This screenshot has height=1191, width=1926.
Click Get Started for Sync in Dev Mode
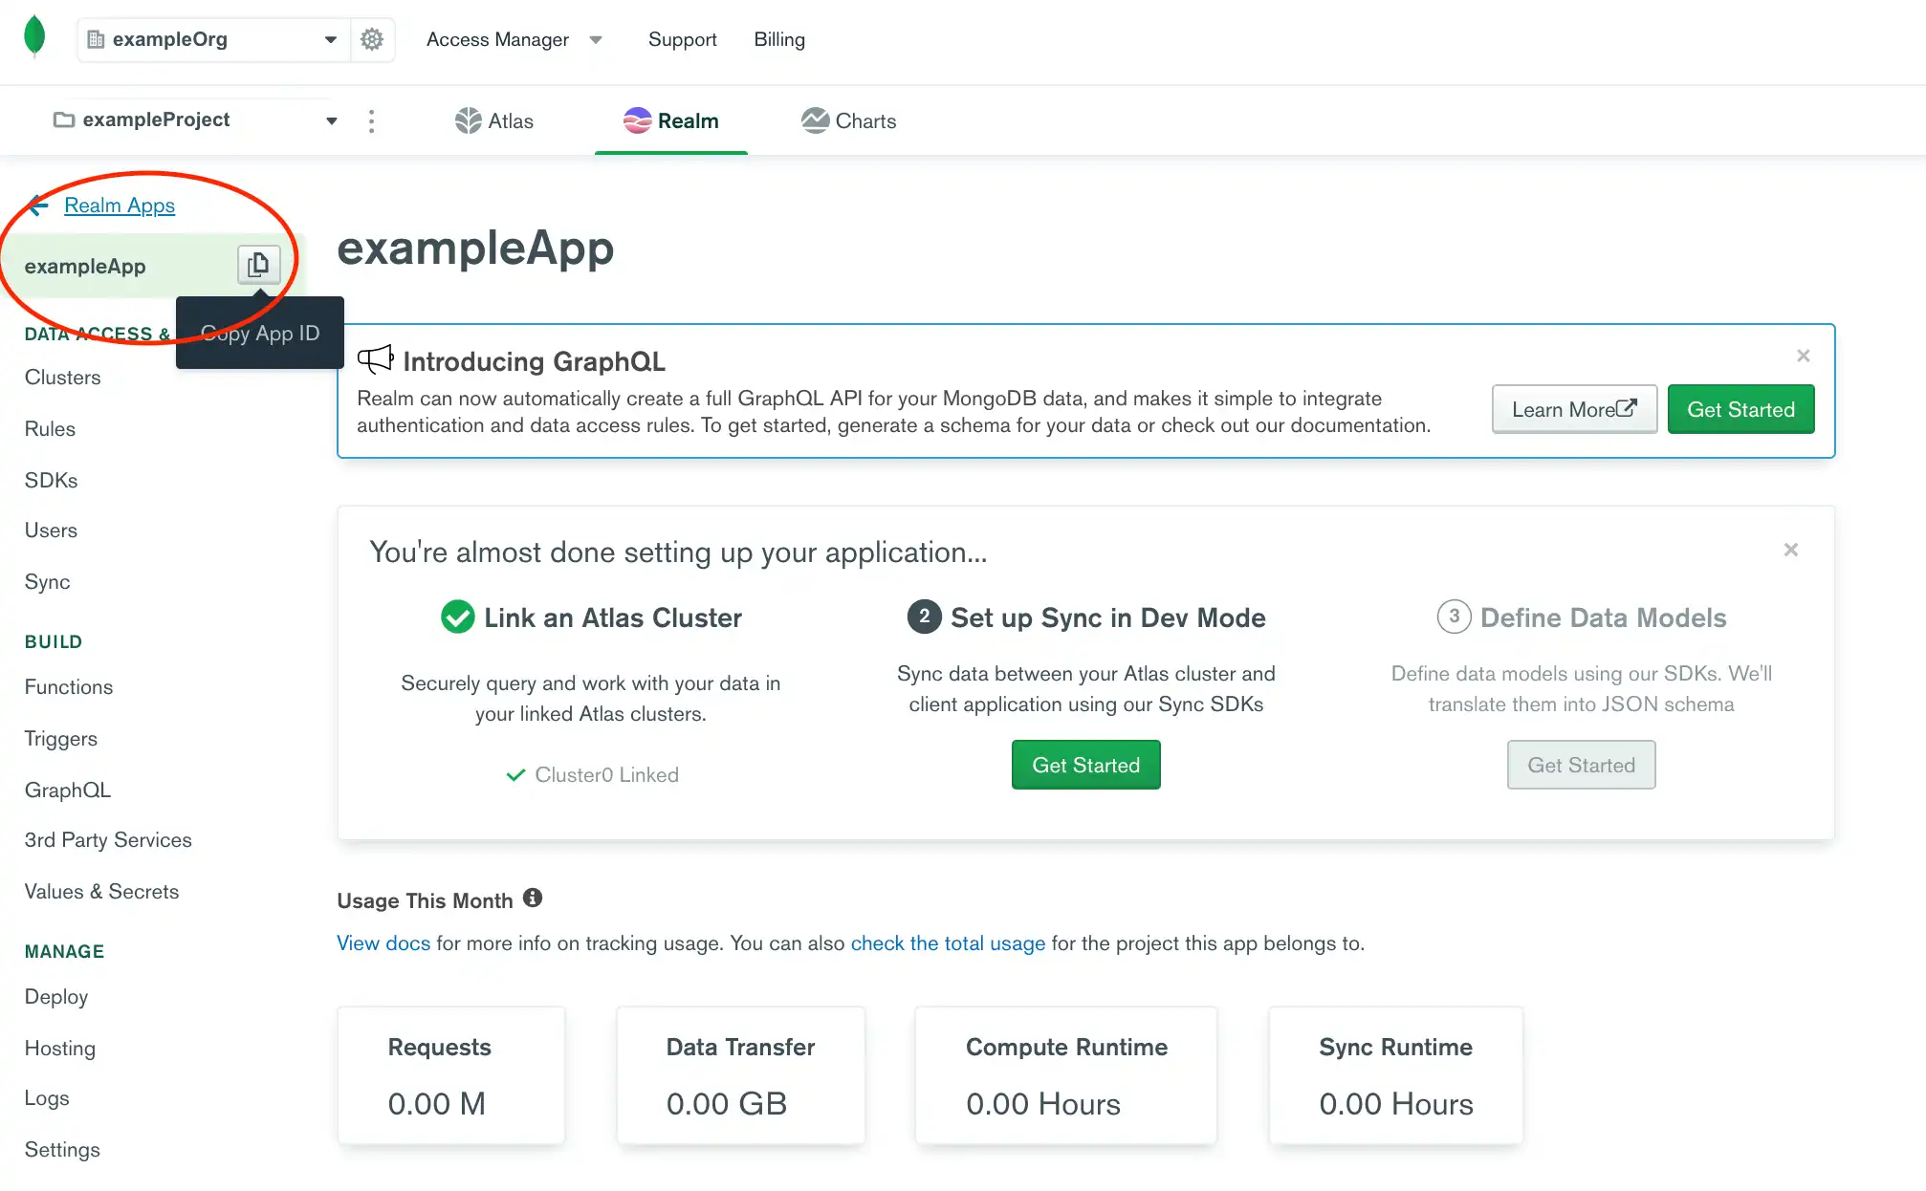point(1085,765)
